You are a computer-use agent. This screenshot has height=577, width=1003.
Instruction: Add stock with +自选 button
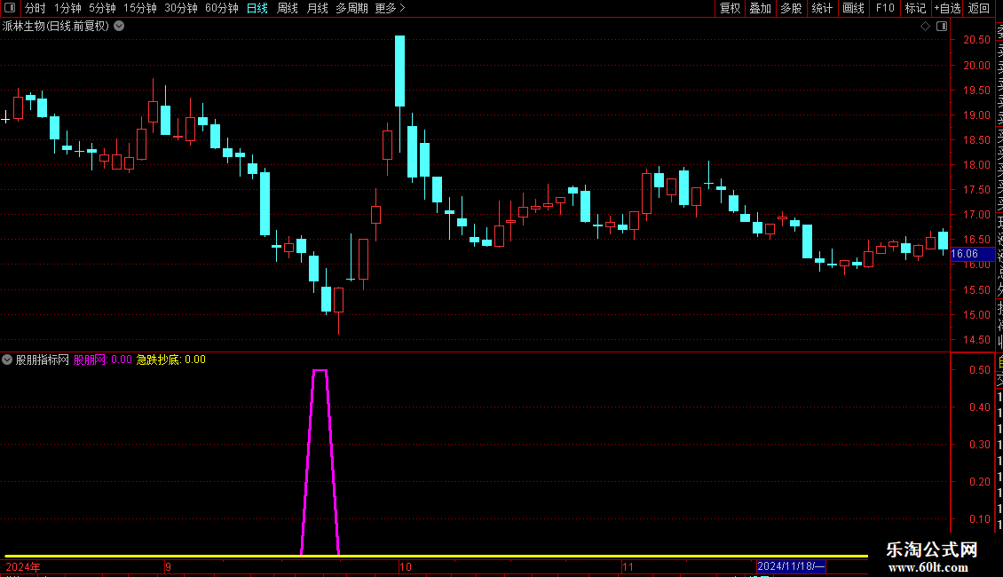[x=947, y=8]
